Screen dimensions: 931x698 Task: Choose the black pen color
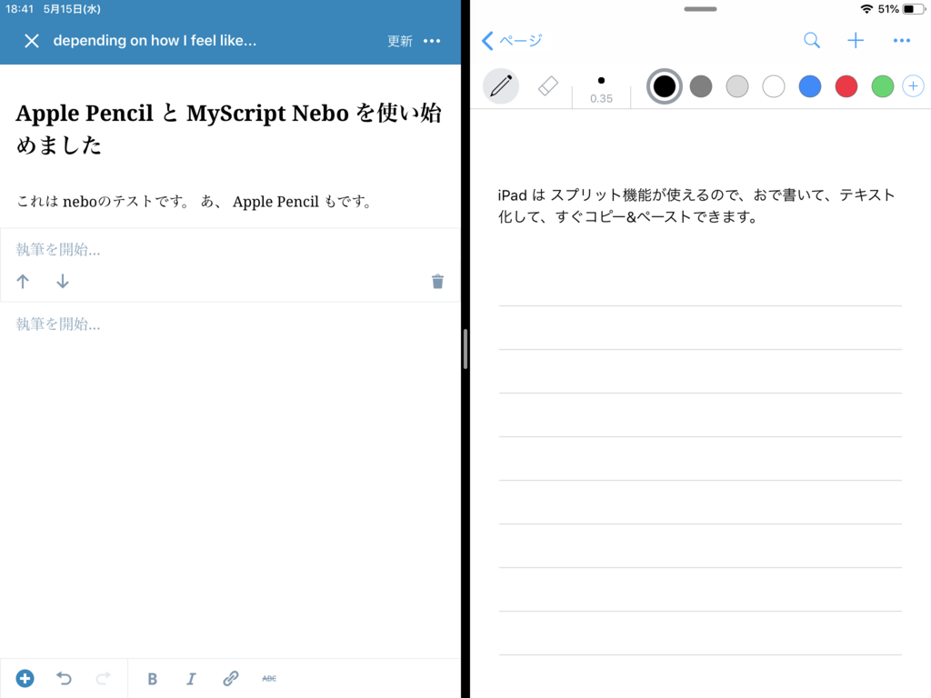click(665, 86)
